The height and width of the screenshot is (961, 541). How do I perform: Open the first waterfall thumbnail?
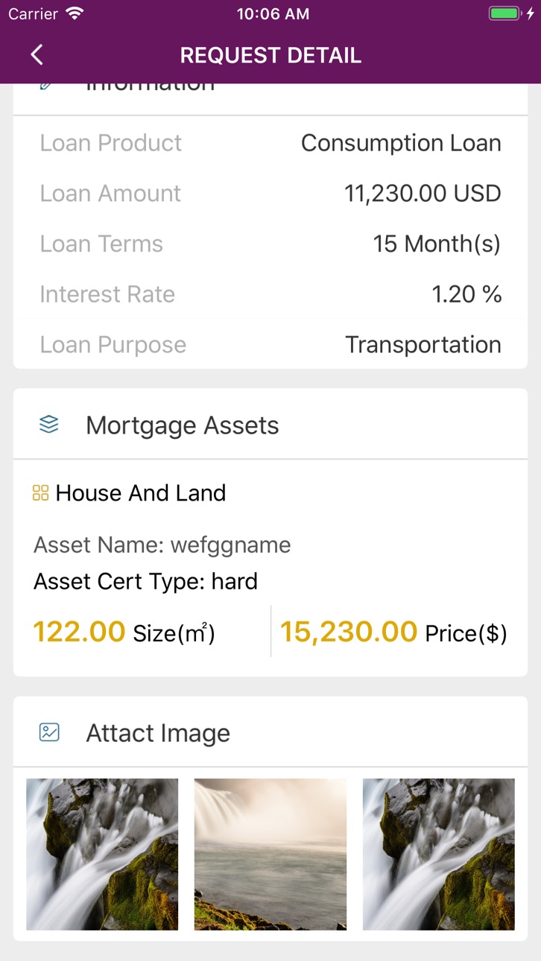102,854
